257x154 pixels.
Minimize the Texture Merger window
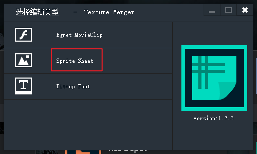212,10
